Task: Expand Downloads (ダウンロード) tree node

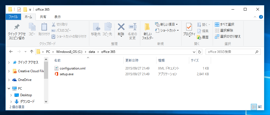Action: pos(11,101)
